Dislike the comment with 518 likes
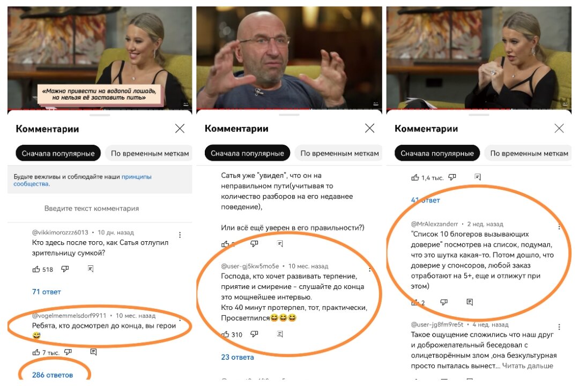 (65, 269)
